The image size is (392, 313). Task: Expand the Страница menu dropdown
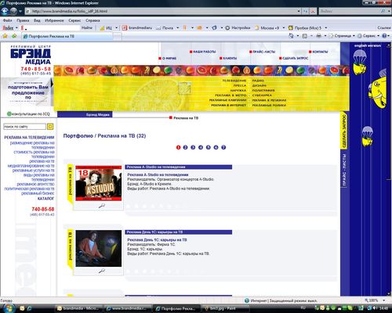354,36
